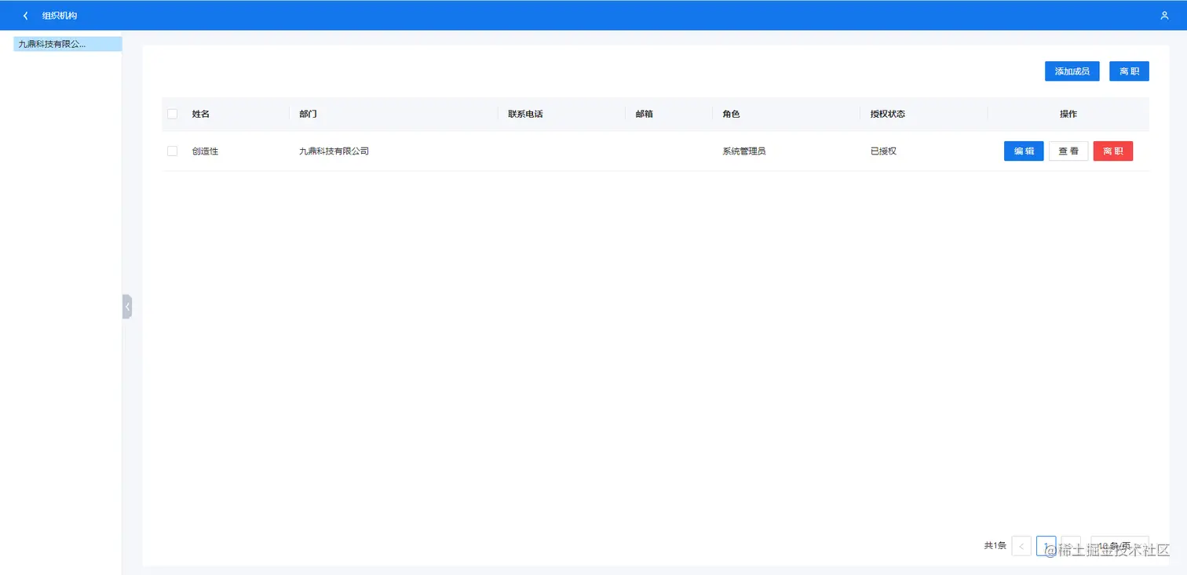
Task: Select 九鼎科技有限公司 in the organization tree
Action: pyautogui.click(x=68, y=44)
